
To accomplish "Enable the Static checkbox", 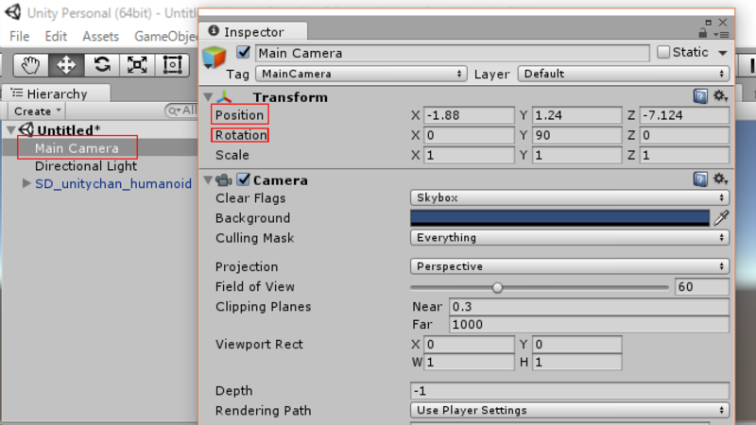I will pyautogui.click(x=663, y=52).
